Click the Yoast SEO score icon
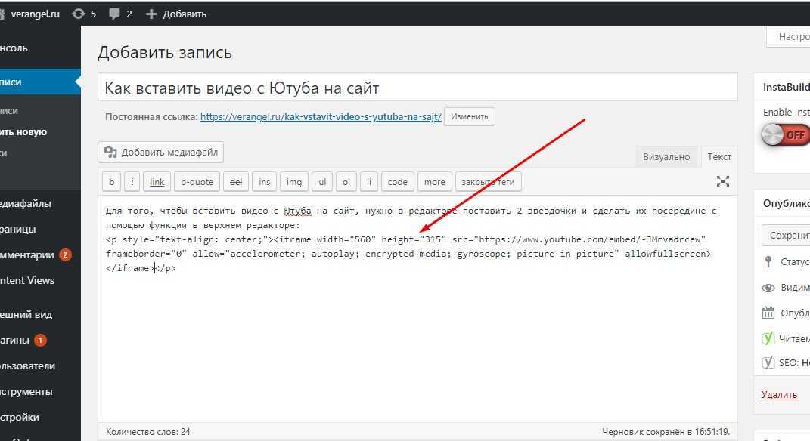Image resolution: width=810 pixels, height=441 pixels. tap(768, 363)
